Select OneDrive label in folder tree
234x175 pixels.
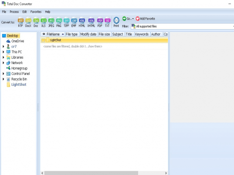(x=18, y=41)
